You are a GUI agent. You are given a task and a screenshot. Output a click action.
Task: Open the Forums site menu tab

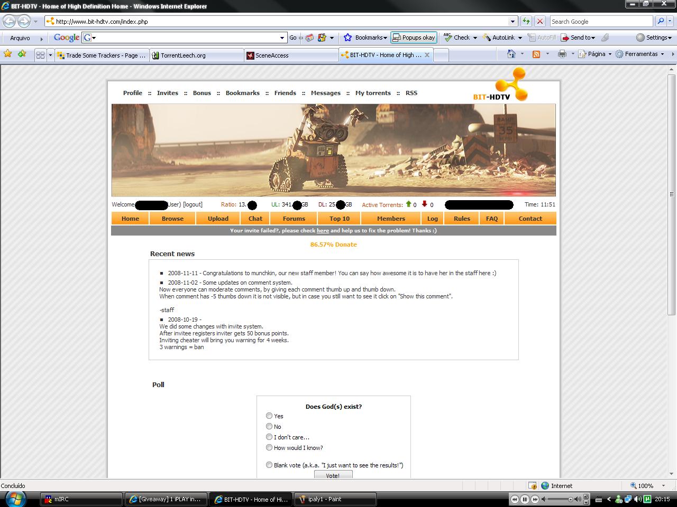pyautogui.click(x=294, y=219)
